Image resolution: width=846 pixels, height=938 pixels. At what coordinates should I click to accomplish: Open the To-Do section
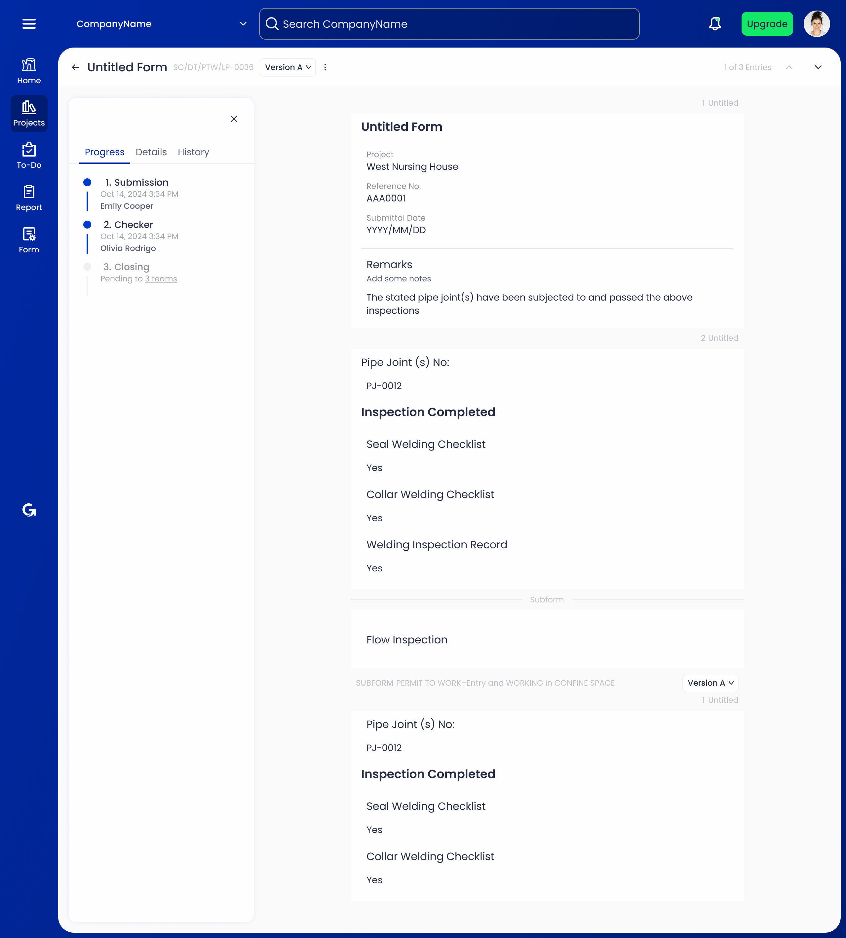click(x=29, y=156)
